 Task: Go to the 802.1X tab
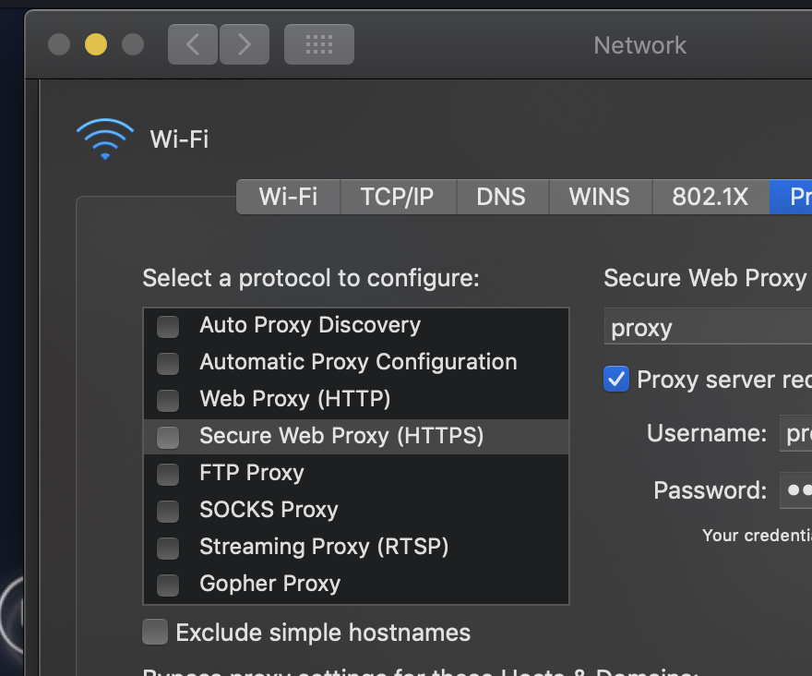[710, 197]
